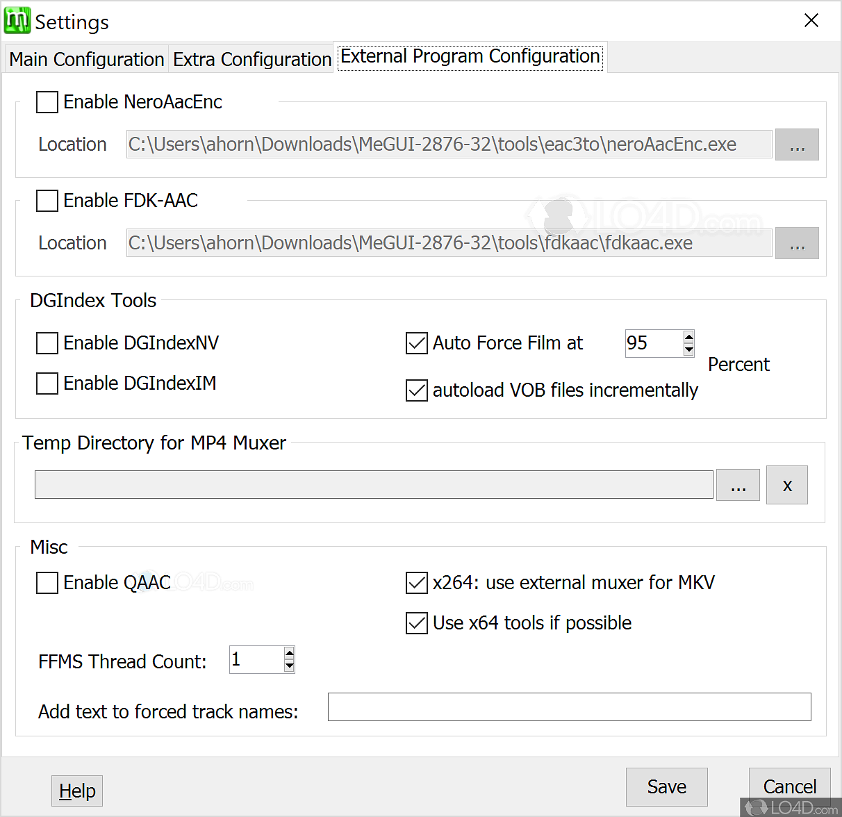Open the Help dialog

[x=76, y=791]
